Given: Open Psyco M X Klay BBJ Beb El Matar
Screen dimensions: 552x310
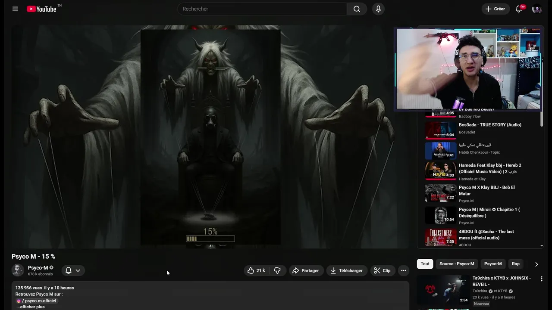Looking at the screenshot, I should 479,193.
